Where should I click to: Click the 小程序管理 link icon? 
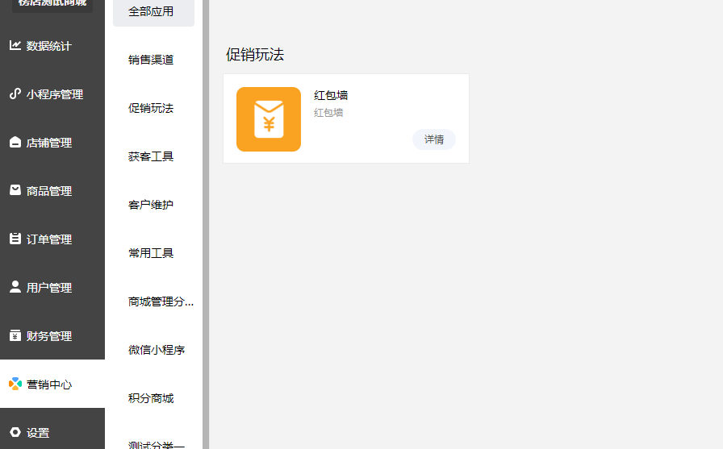(15, 94)
